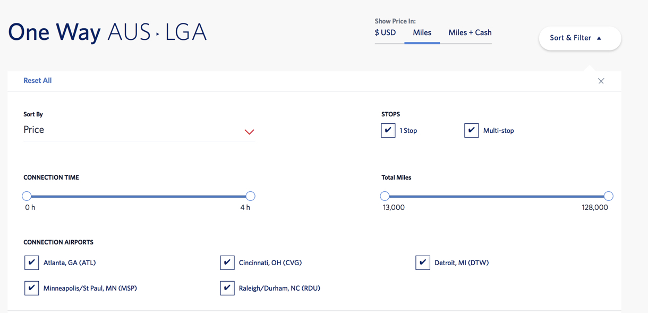
Task: Uncheck Atlanta, GA (ATL) connection airport
Action: click(x=31, y=262)
